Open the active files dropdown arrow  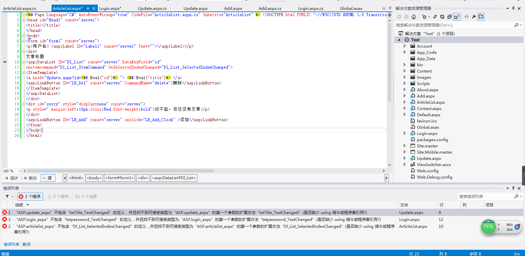(390, 8)
